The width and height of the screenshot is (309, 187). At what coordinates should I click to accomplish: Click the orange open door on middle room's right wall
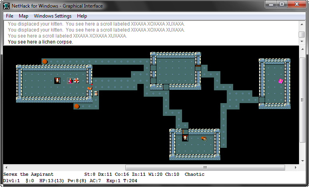coord(198,68)
